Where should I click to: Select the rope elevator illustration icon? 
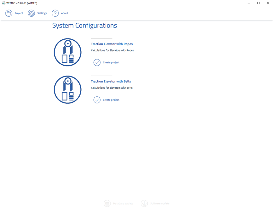coord(67,52)
